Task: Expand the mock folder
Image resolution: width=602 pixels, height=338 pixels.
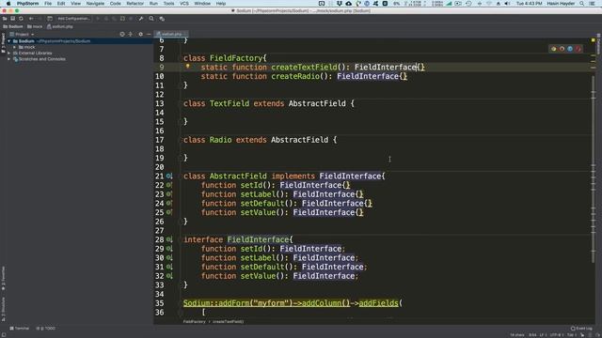Action: click(x=15, y=47)
